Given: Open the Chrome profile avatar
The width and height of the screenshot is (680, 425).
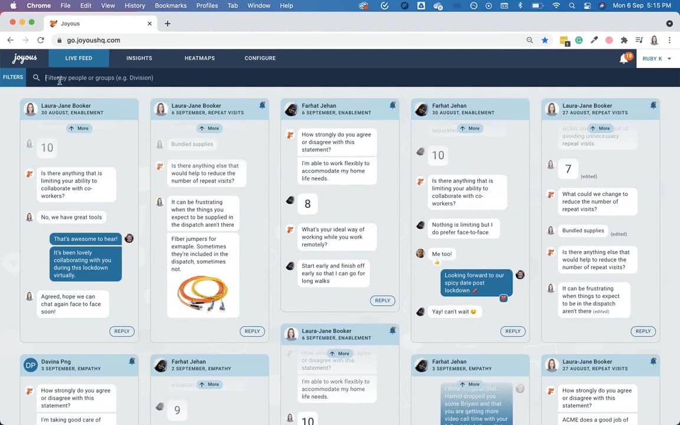Looking at the screenshot, I should 655,40.
